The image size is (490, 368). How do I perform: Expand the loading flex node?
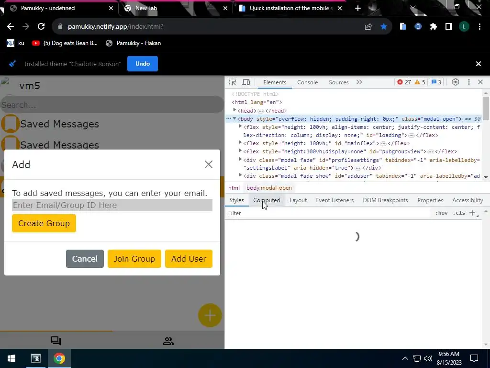240,126
